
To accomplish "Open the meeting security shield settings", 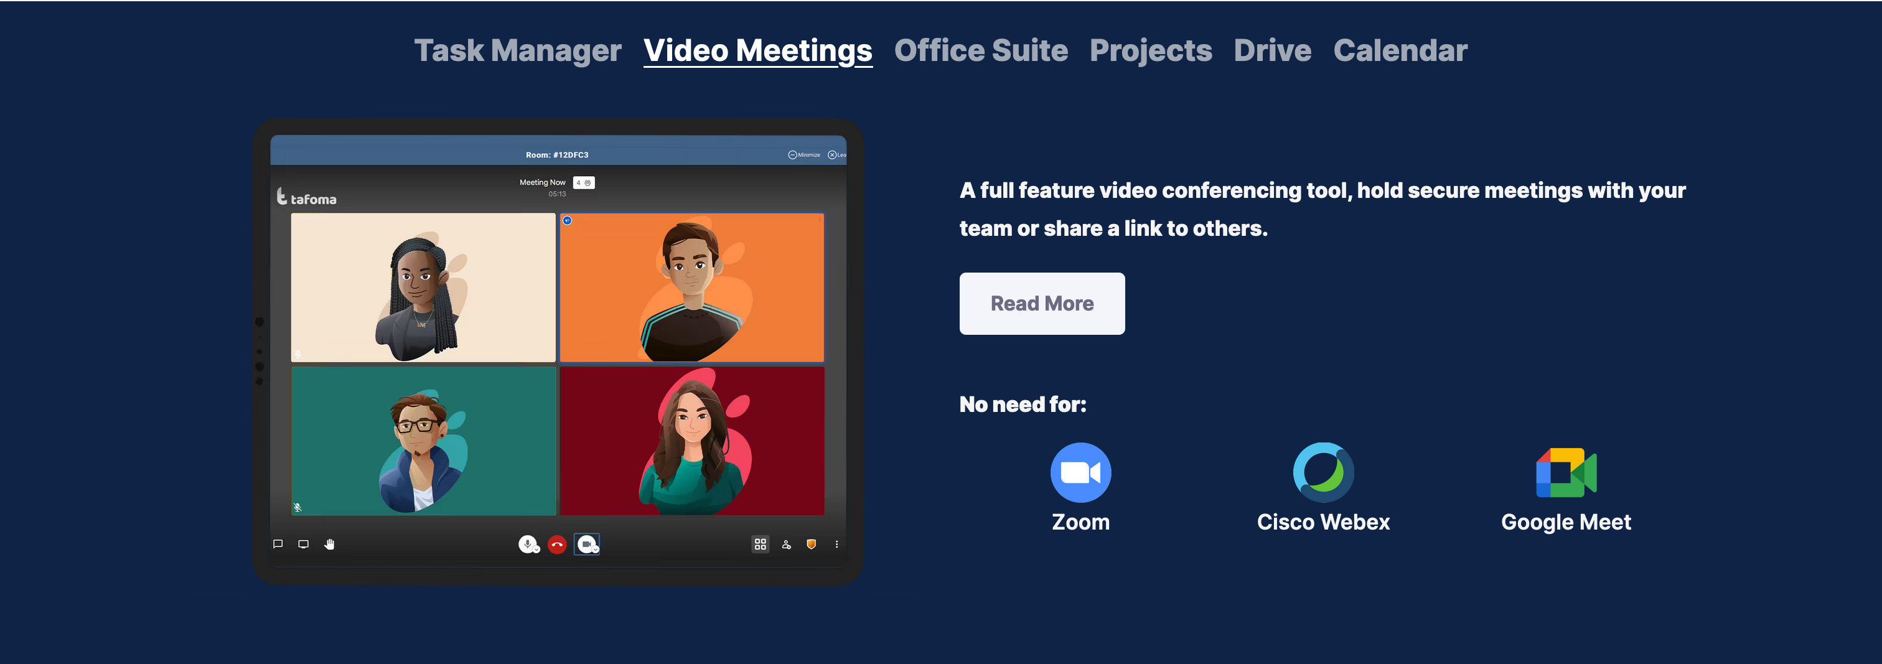I will point(811,544).
